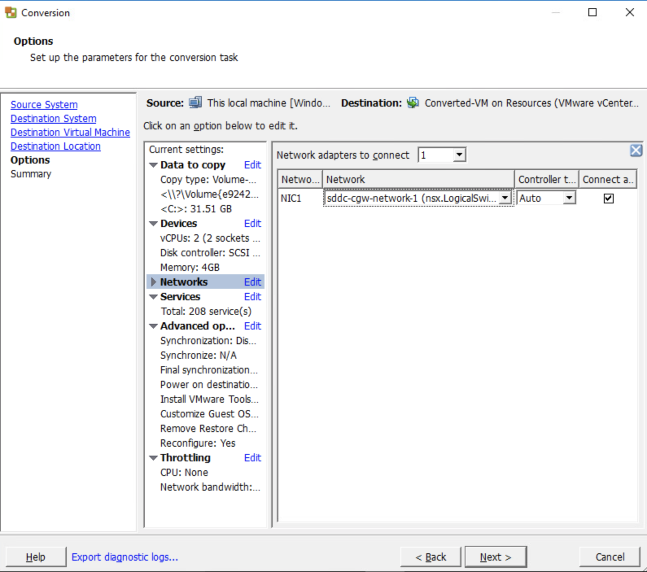Image resolution: width=647 pixels, height=572 pixels.
Task: Click Export diagnostic logs link
Action: tap(125, 557)
